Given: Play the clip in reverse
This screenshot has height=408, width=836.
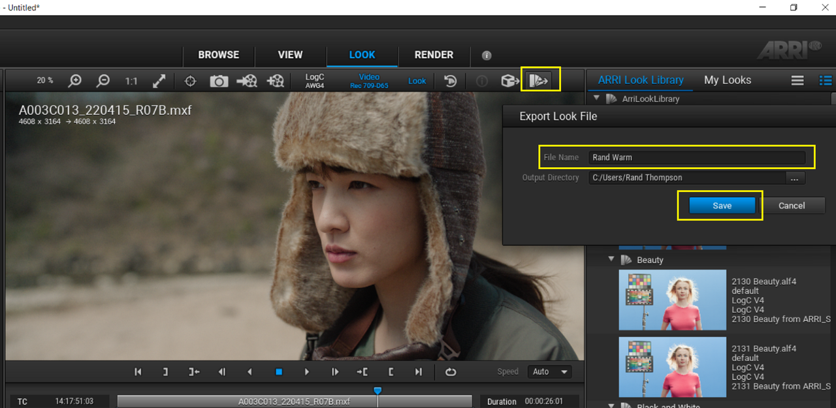Looking at the screenshot, I should point(249,371).
